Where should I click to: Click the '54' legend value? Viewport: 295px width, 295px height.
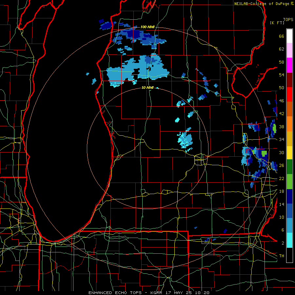click(x=282, y=75)
